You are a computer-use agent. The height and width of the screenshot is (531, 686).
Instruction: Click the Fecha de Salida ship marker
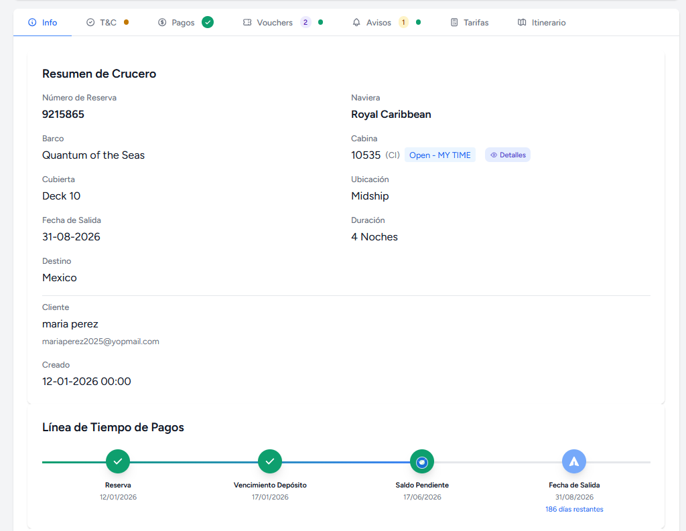point(574,461)
